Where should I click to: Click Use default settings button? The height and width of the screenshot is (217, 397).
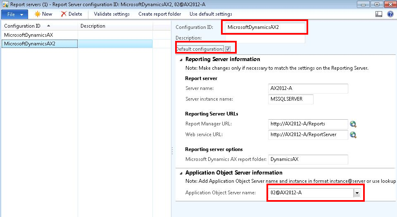coord(211,14)
